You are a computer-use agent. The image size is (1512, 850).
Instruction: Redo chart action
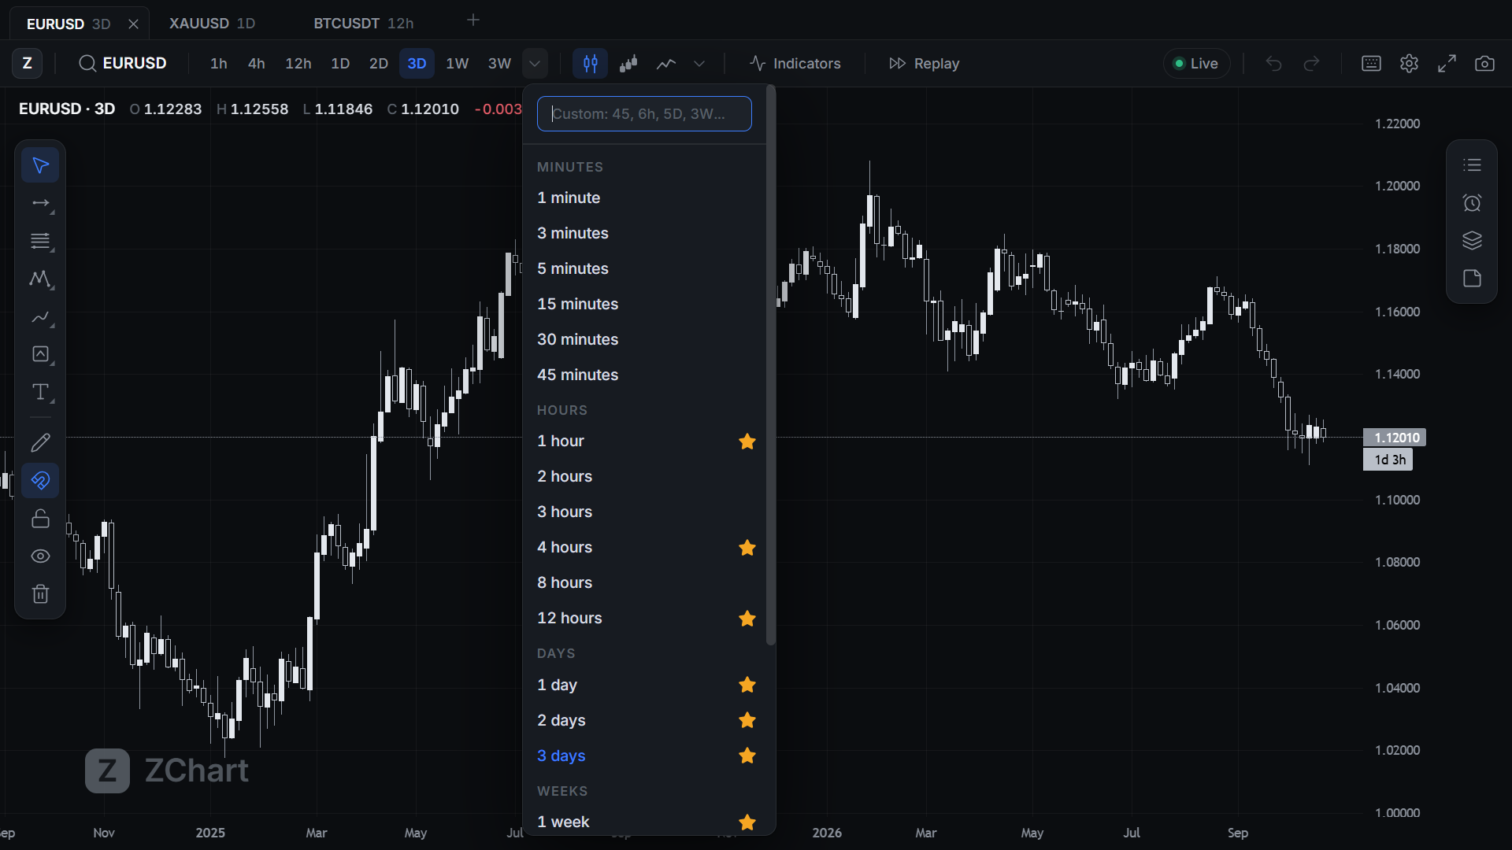(1311, 63)
